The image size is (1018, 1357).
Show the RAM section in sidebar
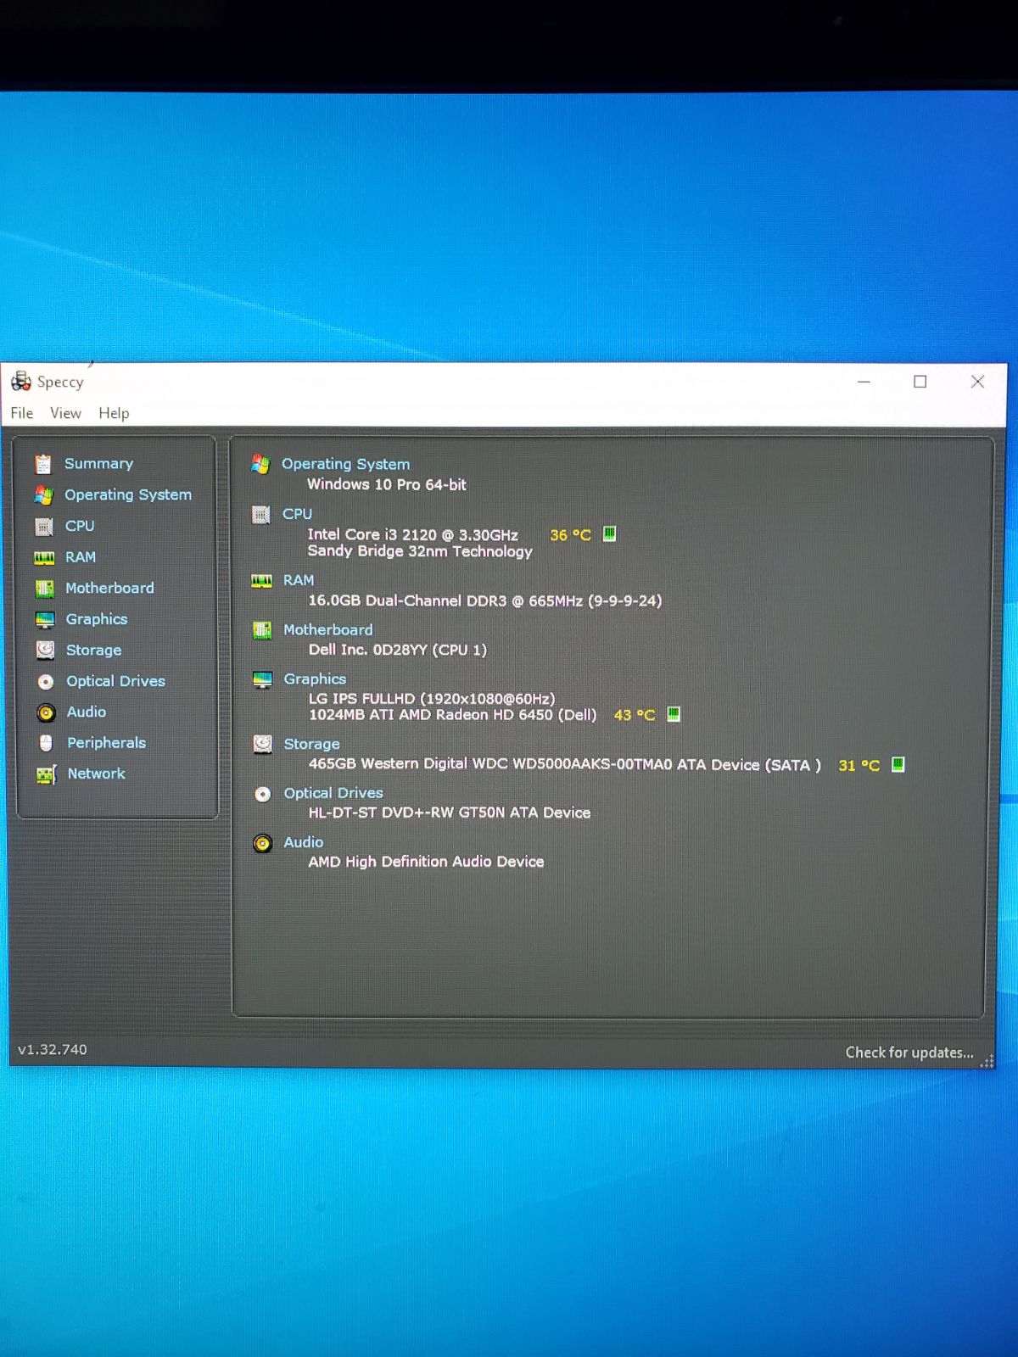(81, 557)
